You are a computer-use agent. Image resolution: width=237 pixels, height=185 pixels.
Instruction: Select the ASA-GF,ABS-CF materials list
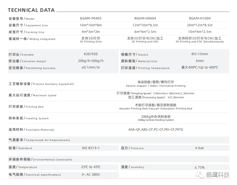(x=156, y=130)
